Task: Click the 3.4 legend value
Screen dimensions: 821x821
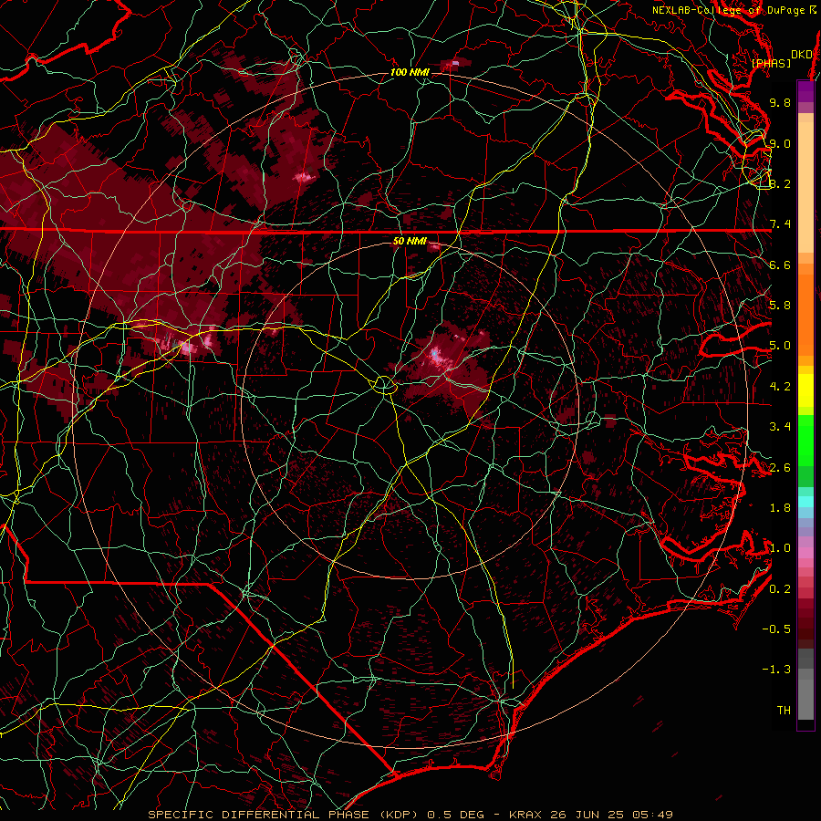Action: [x=780, y=427]
